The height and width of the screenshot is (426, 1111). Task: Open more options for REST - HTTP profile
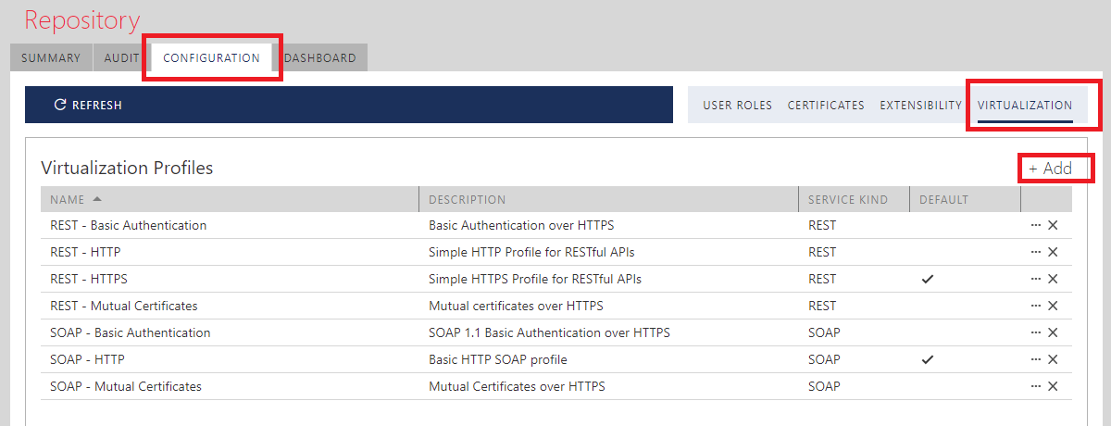[1035, 252]
